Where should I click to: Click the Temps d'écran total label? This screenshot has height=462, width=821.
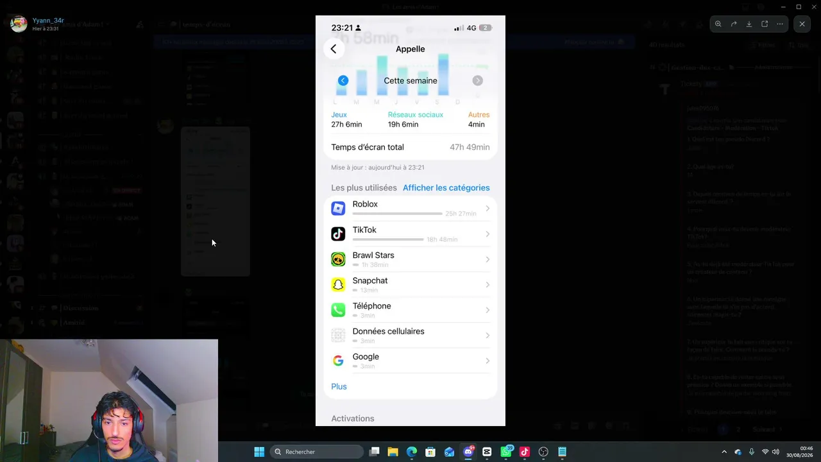368,148
